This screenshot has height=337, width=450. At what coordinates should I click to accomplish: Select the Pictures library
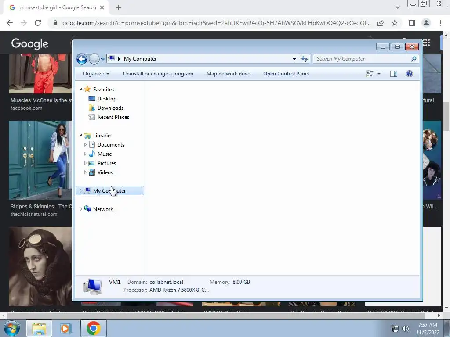click(106, 163)
